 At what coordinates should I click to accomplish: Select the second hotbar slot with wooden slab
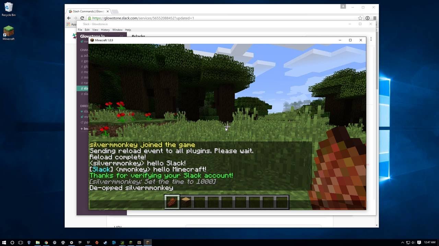point(186,202)
